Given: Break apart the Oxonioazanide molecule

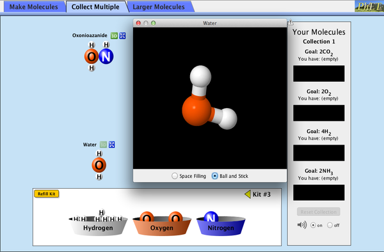Looking at the screenshot, I should 122,36.
